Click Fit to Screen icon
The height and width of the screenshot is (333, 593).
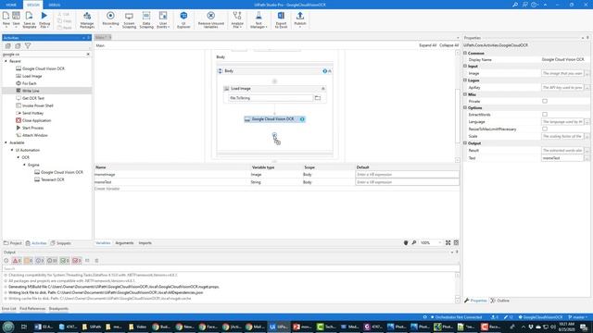448,242
